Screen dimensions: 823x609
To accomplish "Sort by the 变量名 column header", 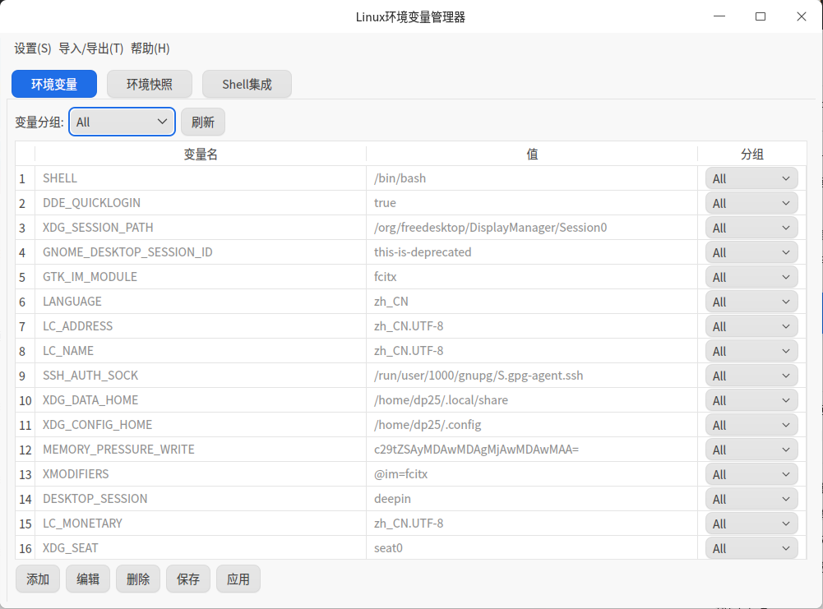I will [x=201, y=154].
